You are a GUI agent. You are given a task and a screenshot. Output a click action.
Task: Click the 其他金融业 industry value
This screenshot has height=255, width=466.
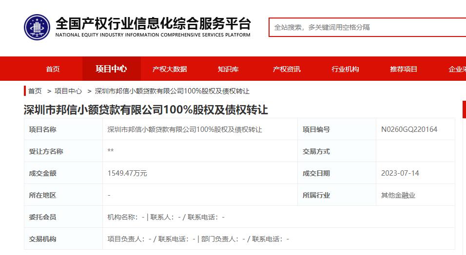coord(398,195)
